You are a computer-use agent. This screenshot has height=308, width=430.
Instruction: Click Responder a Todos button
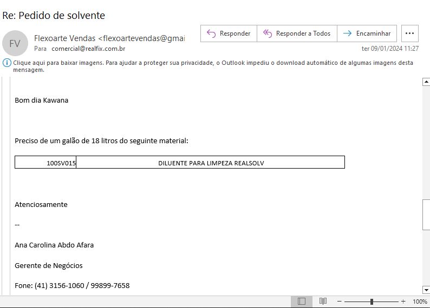coord(297,34)
